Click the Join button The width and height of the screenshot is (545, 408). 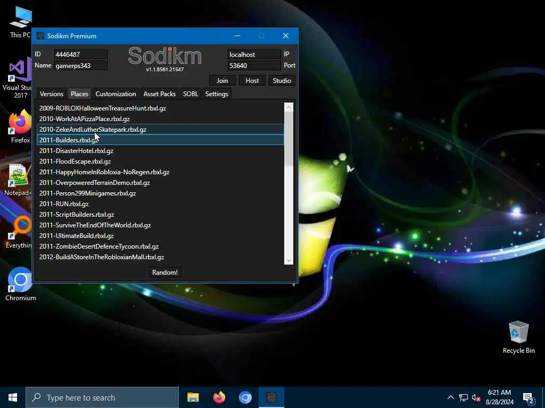click(222, 81)
